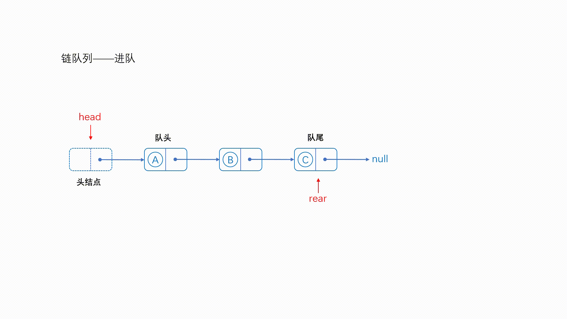Click node A in the queue
567x319 pixels.
tap(155, 159)
